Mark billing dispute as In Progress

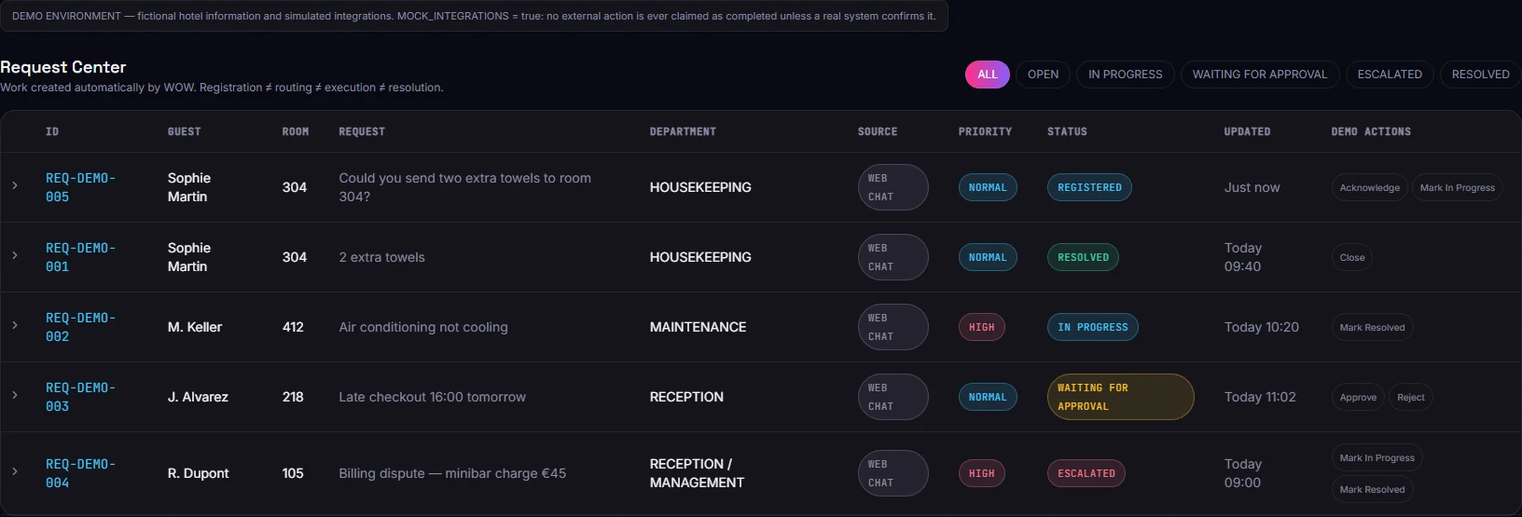click(1377, 457)
